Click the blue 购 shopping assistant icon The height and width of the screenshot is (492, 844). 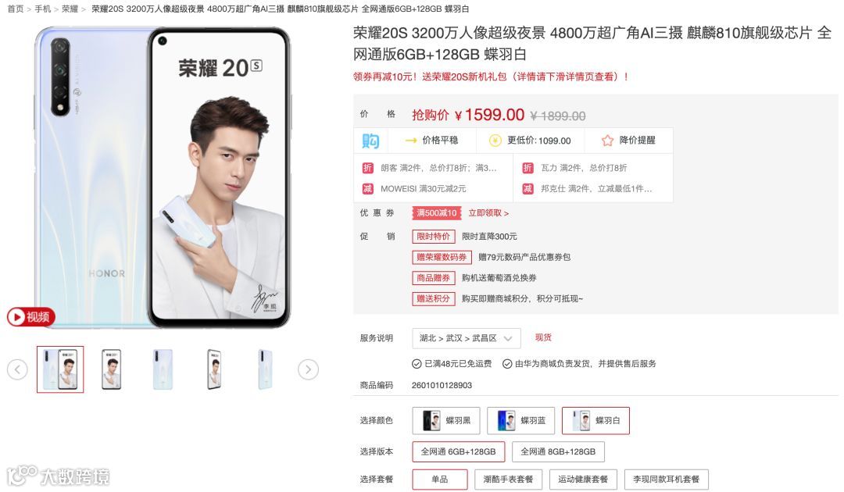(370, 141)
